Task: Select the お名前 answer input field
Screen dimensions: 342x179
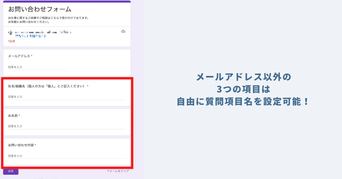Action: click(x=67, y=126)
